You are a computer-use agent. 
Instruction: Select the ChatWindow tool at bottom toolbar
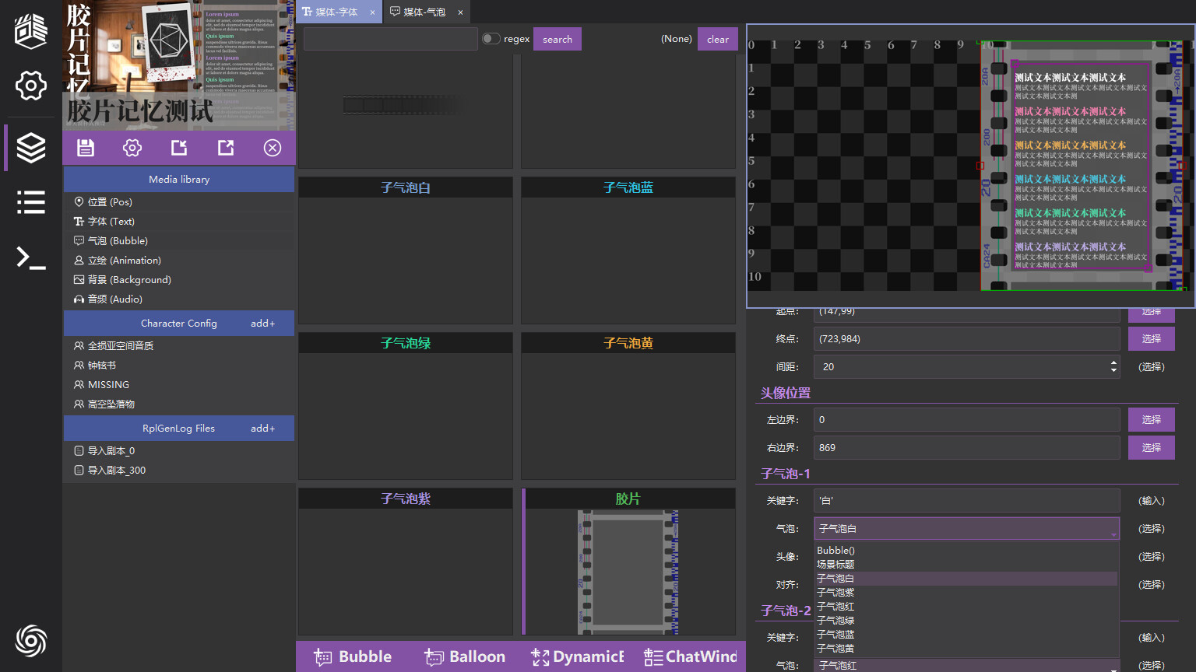click(690, 656)
